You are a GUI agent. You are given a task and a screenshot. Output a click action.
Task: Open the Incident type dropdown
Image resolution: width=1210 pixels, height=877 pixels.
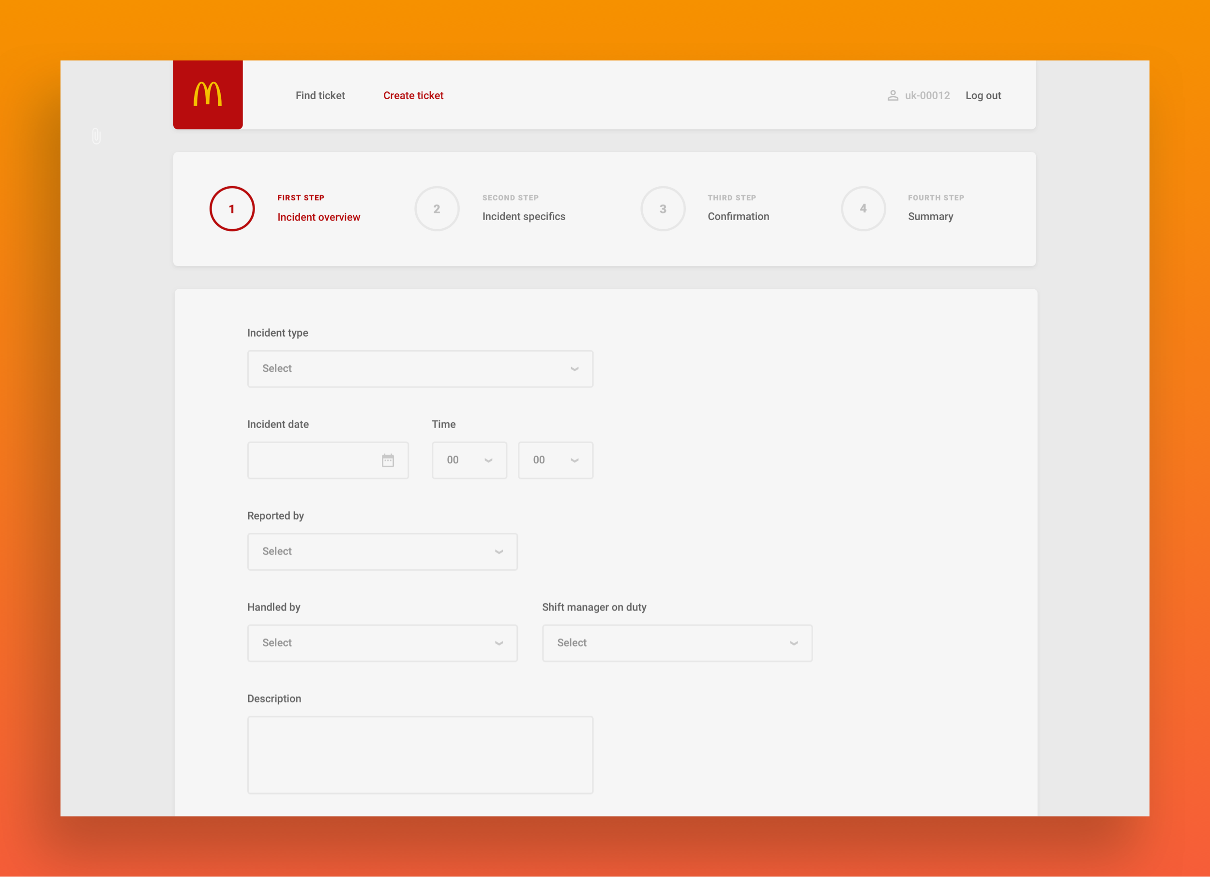click(421, 369)
